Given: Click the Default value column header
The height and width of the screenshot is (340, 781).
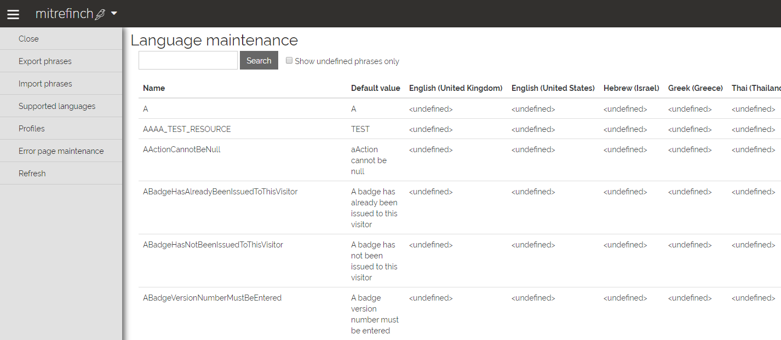Looking at the screenshot, I should tap(375, 88).
